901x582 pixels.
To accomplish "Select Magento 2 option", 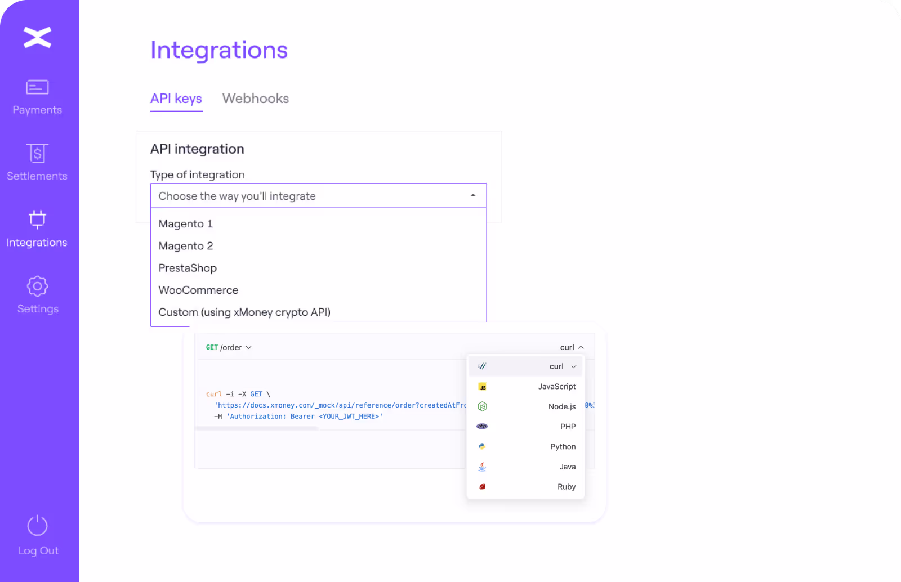I will [x=318, y=246].
